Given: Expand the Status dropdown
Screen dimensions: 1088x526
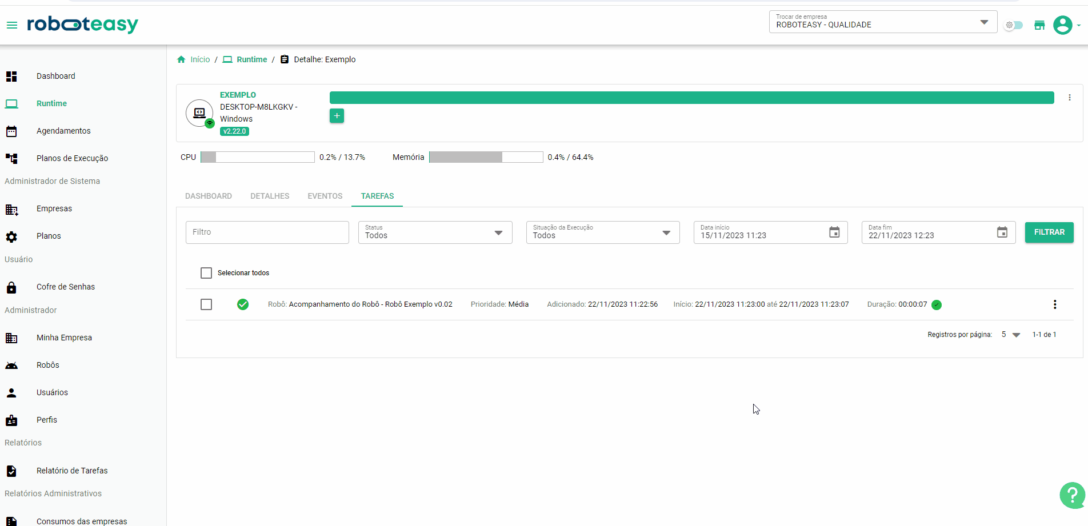Looking at the screenshot, I should [435, 232].
